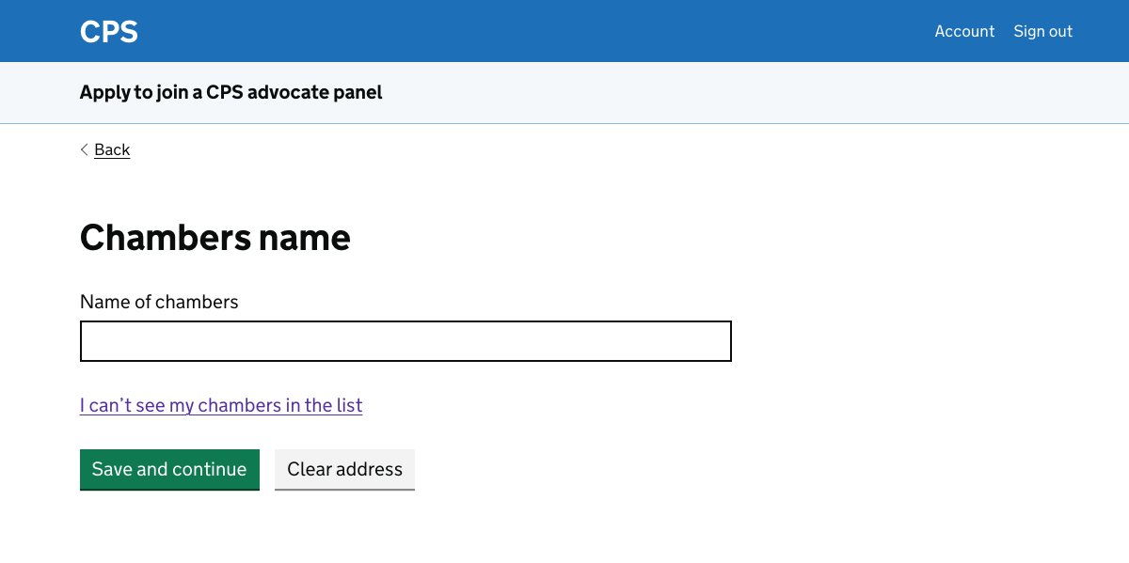Click the 'Apply to join a CPS advocate panel' heading

pyautogui.click(x=231, y=92)
